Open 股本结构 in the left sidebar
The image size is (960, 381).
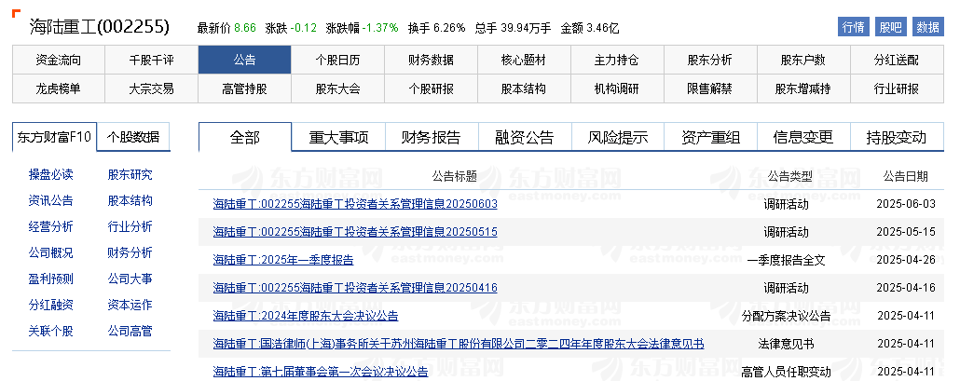click(x=130, y=200)
